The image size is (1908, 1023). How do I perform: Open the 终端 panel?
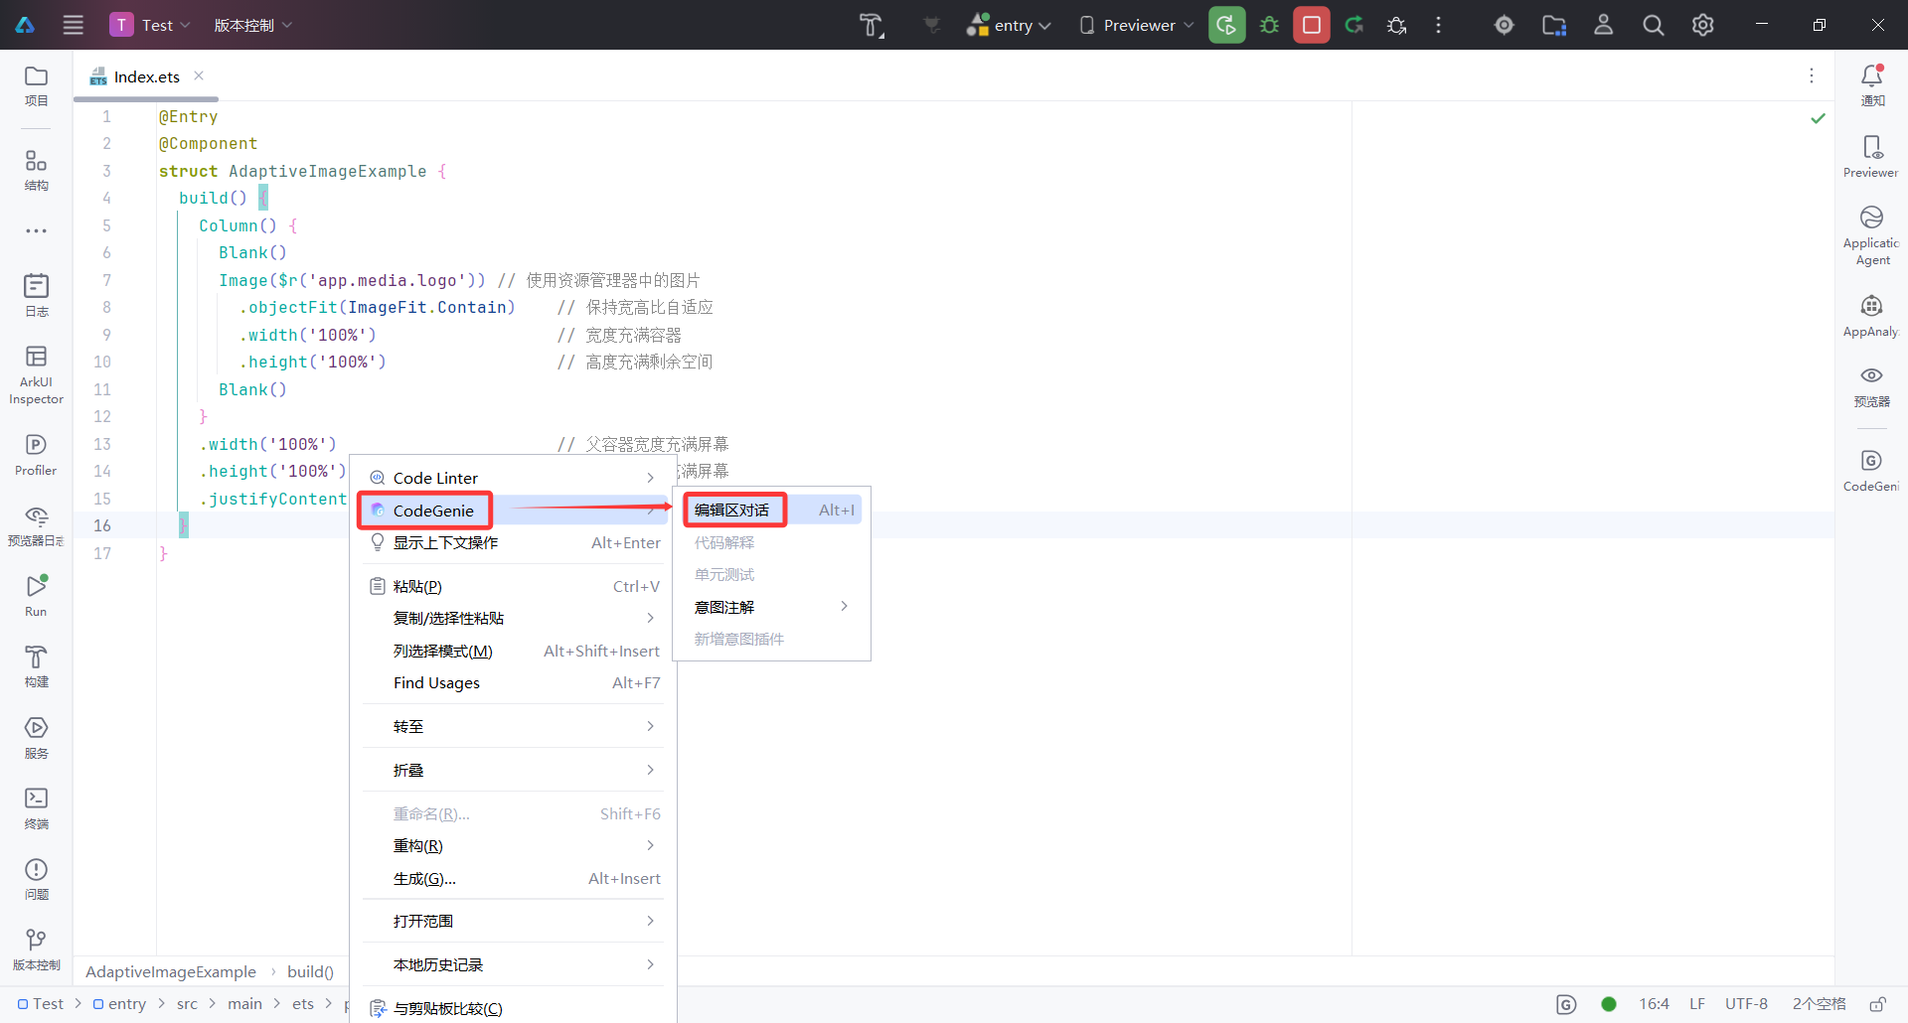tap(37, 808)
